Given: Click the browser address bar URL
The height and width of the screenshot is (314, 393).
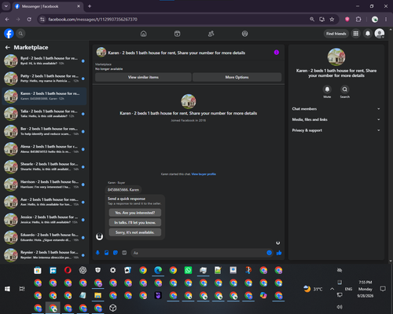Looking at the screenshot, I should click(93, 20).
